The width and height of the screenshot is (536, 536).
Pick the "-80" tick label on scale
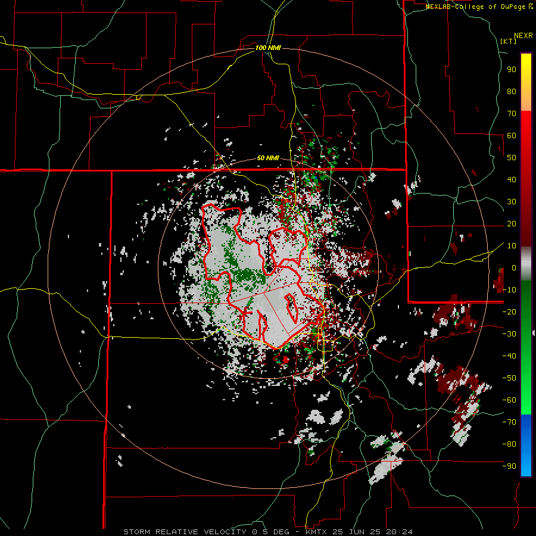click(x=509, y=444)
